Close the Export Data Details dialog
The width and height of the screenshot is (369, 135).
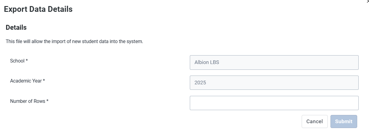[367, 2]
